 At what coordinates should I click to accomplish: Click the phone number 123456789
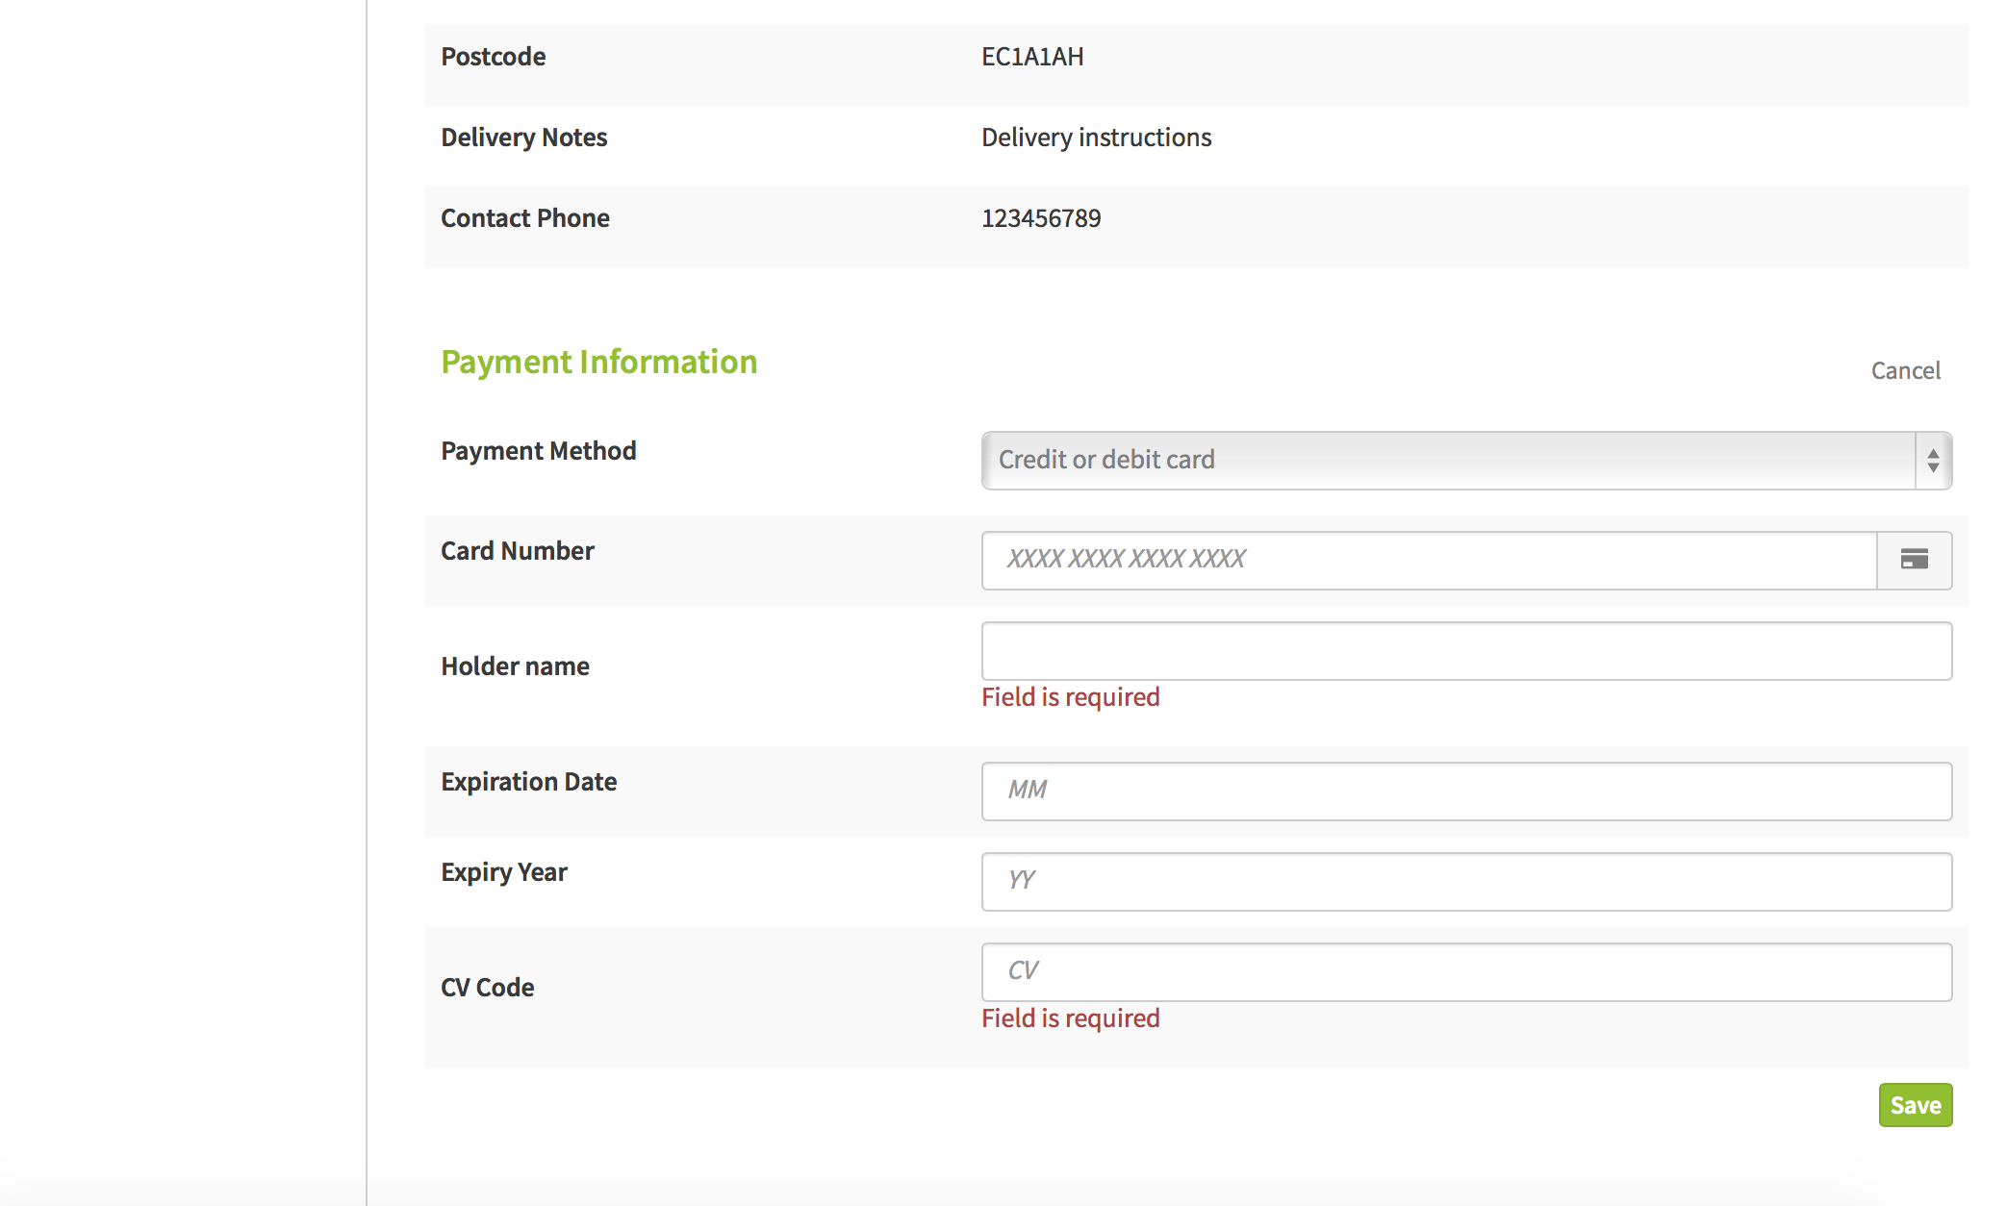1041,218
